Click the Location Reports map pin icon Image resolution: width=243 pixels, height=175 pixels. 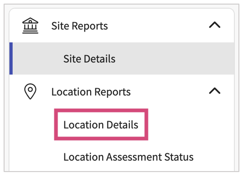click(30, 92)
